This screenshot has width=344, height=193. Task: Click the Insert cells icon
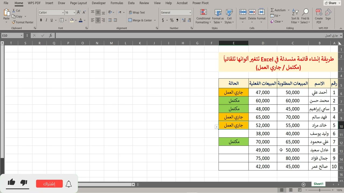[243, 12]
